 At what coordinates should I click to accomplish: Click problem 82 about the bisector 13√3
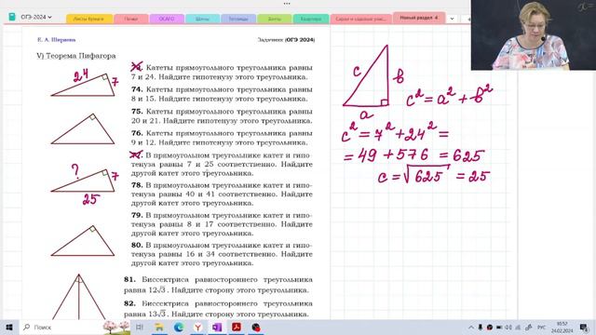[218, 309]
